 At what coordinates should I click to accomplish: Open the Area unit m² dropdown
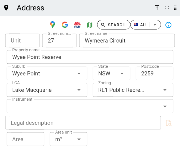[x=68, y=139]
